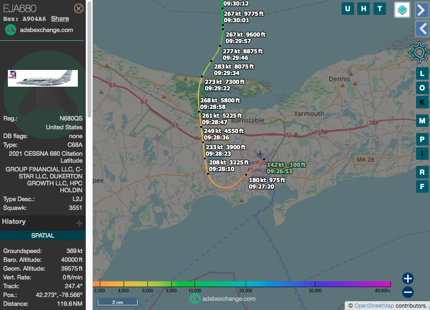Click registration value N680QS
430x310 pixels.
(71, 118)
